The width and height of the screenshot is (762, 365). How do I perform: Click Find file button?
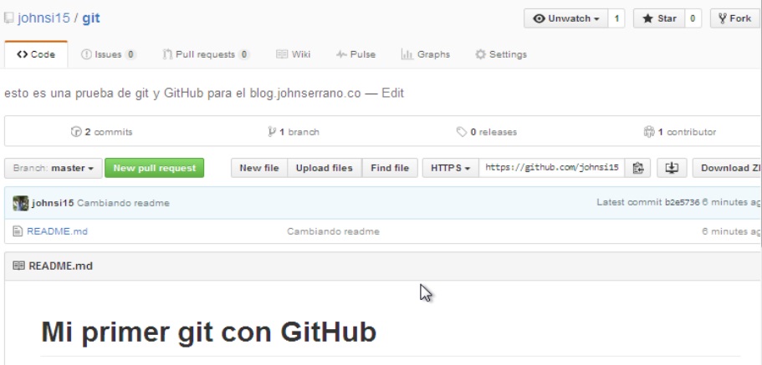[390, 168]
